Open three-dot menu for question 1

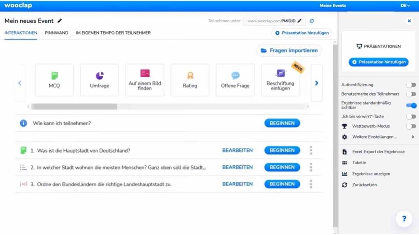coord(311,150)
